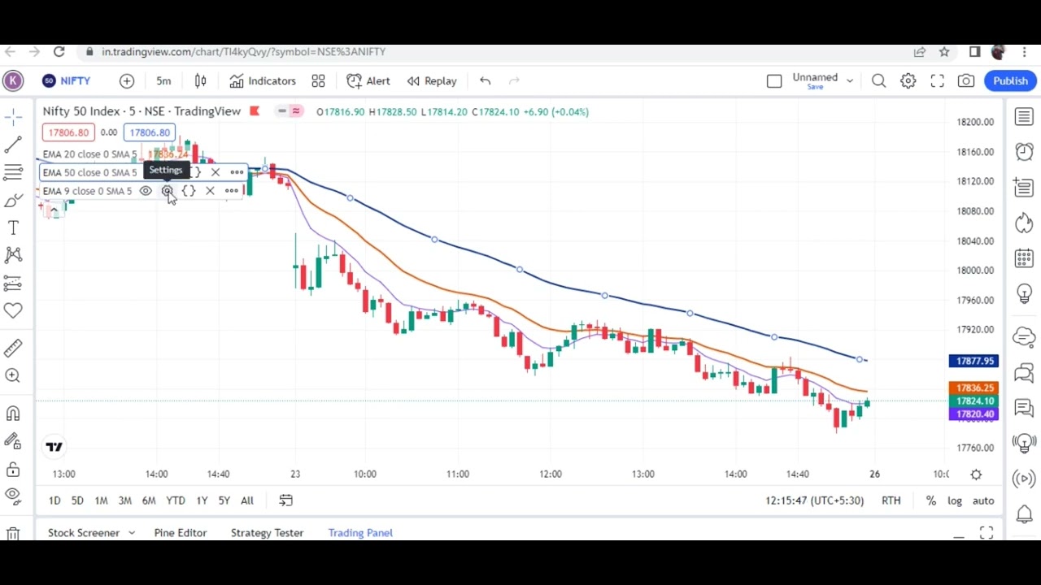1041x585 pixels.
Task: Open source code of EMA 50 indicator
Action: pos(195,172)
